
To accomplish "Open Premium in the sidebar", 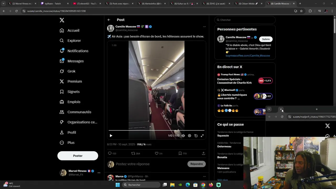I will pyautogui.click(x=71, y=81).
